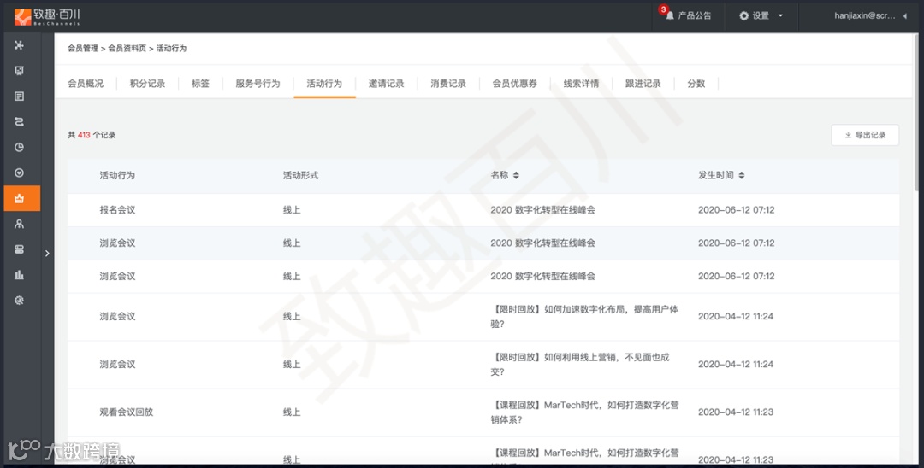Click the 活动行为 breadcrumb item
924x468 pixels.
point(171,48)
